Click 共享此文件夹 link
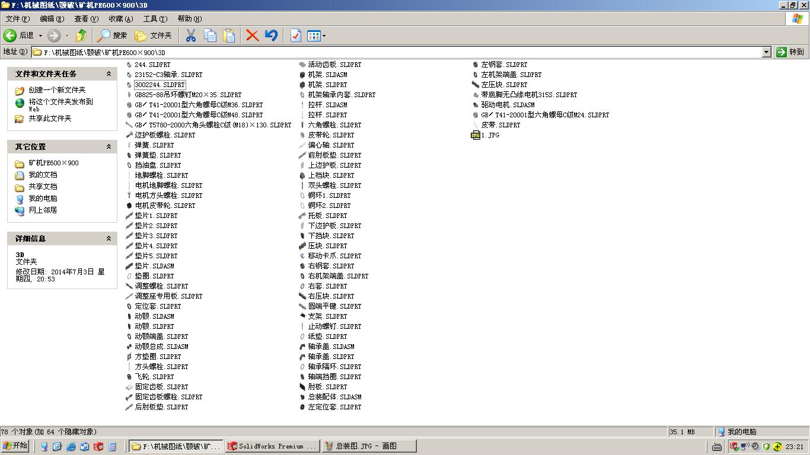Image resolution: width=810 pixels, height=455 pixels. [x=50, y=118]
